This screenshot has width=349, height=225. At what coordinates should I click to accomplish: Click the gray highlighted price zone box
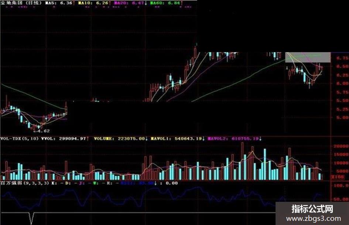308,57
